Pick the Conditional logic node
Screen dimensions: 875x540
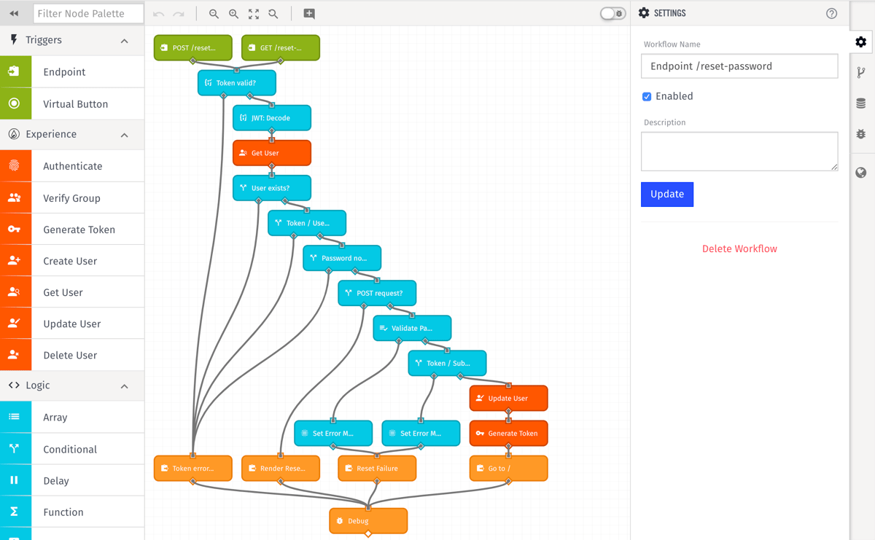tap(72, 449)
